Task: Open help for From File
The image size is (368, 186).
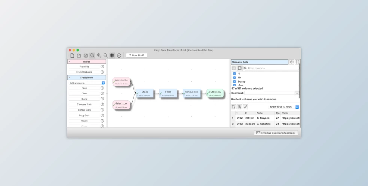Action: [x=102, y=66]
